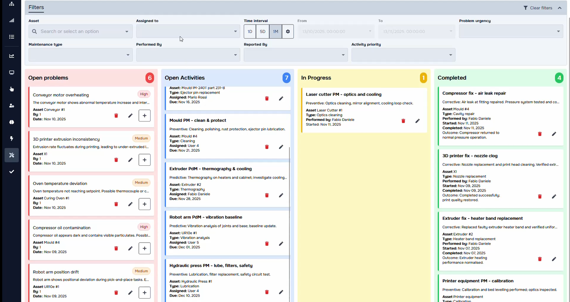The image size is (570, 302).
Task: Select the 1D time interval
Action: coord(249,31)
